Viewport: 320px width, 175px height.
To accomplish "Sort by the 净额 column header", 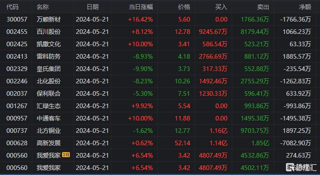I will click(x=305, y=7).
